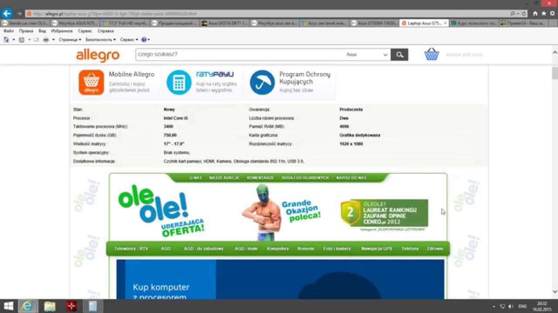
Task: Open the shopping basket icon
Action: [432, 54]
